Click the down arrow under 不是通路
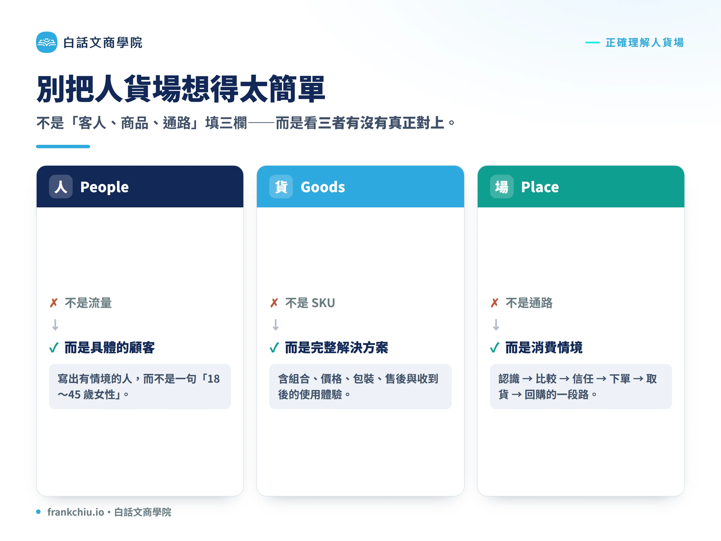 [x=496, y=325]
